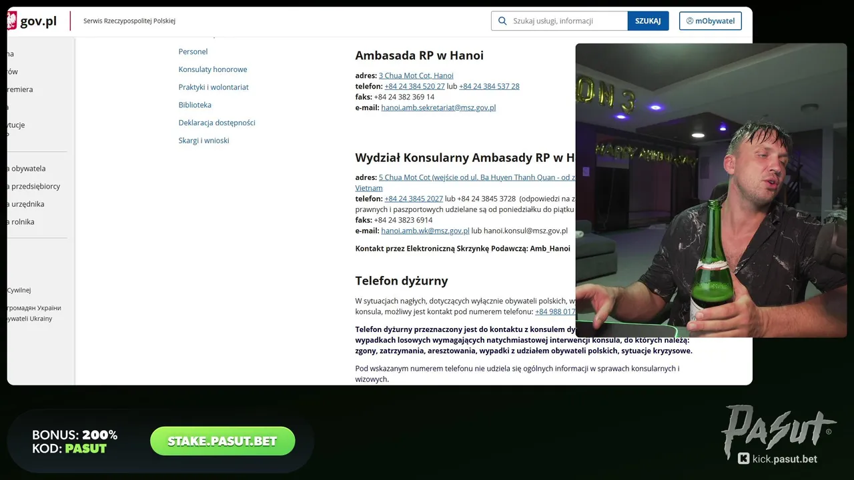The image size is (854, 480).
Task: Click the fax number +84 24 382 369 14
Action: point(404,97)
